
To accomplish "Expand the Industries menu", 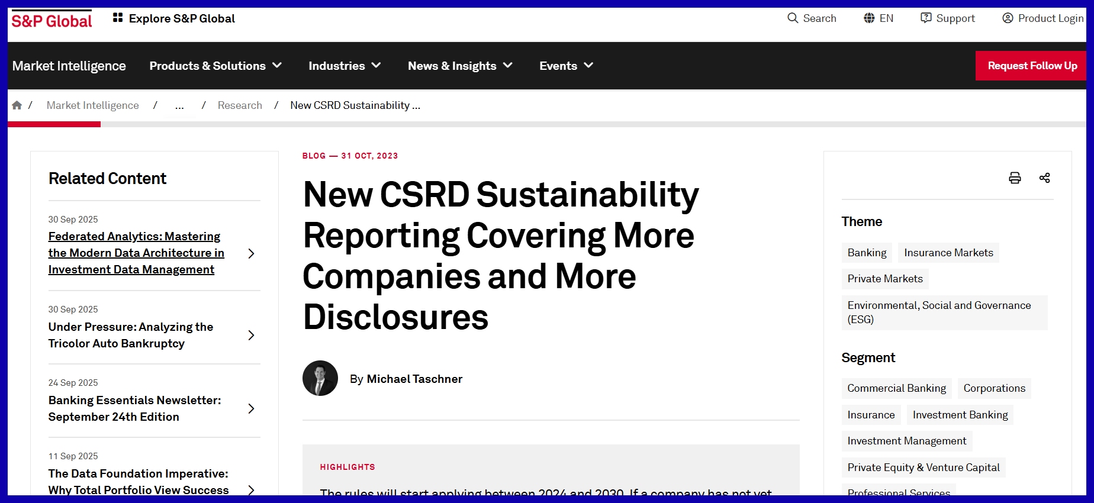I will [345, 66].
